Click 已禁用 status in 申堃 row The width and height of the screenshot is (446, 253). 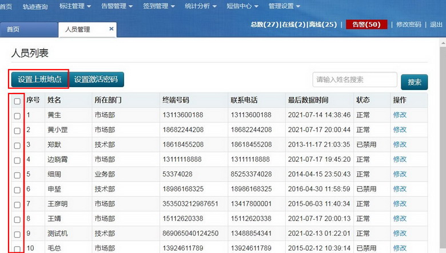[367, 189]
